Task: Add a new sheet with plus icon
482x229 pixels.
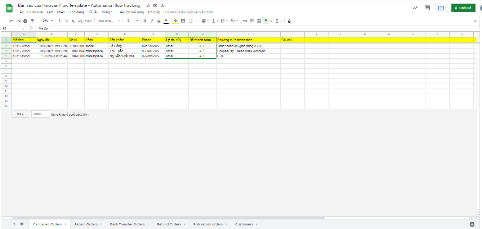Action: [14, 224]
